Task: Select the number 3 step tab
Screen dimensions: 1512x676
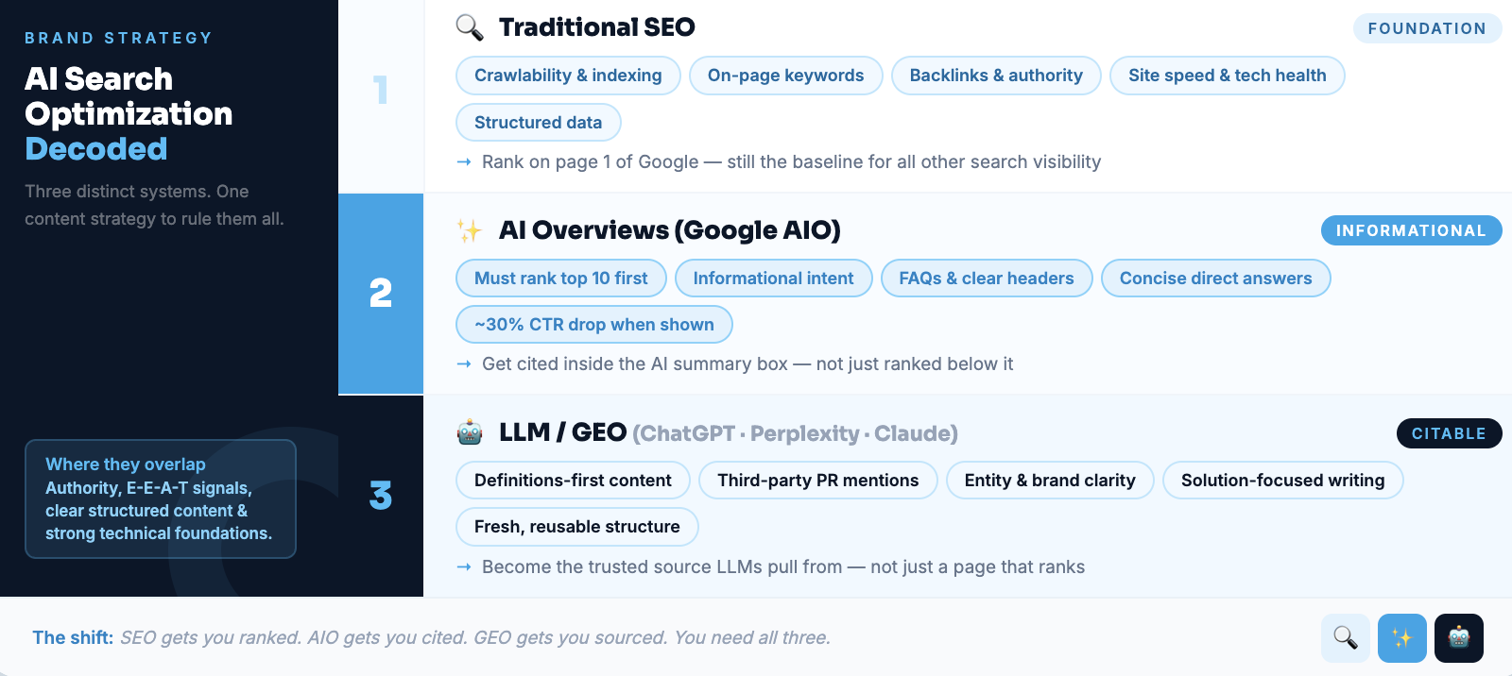Action: click(x=381, y=496)
